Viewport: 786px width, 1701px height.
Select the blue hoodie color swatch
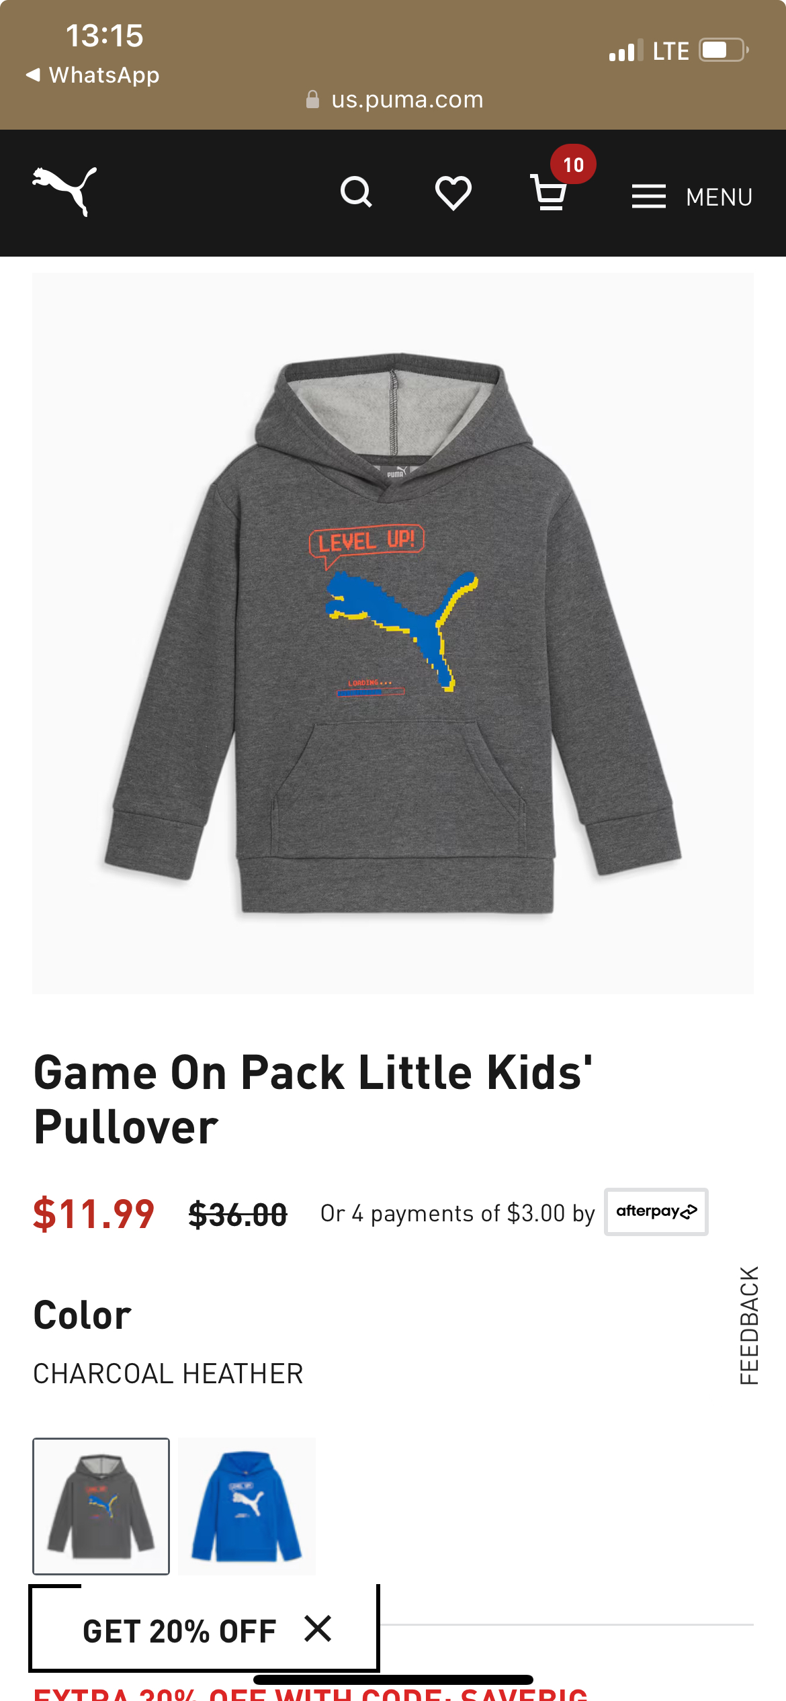click(247, 1506)
